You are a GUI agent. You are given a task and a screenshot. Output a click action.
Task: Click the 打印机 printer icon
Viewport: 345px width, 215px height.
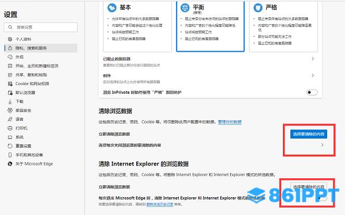(x=10, y=128)
